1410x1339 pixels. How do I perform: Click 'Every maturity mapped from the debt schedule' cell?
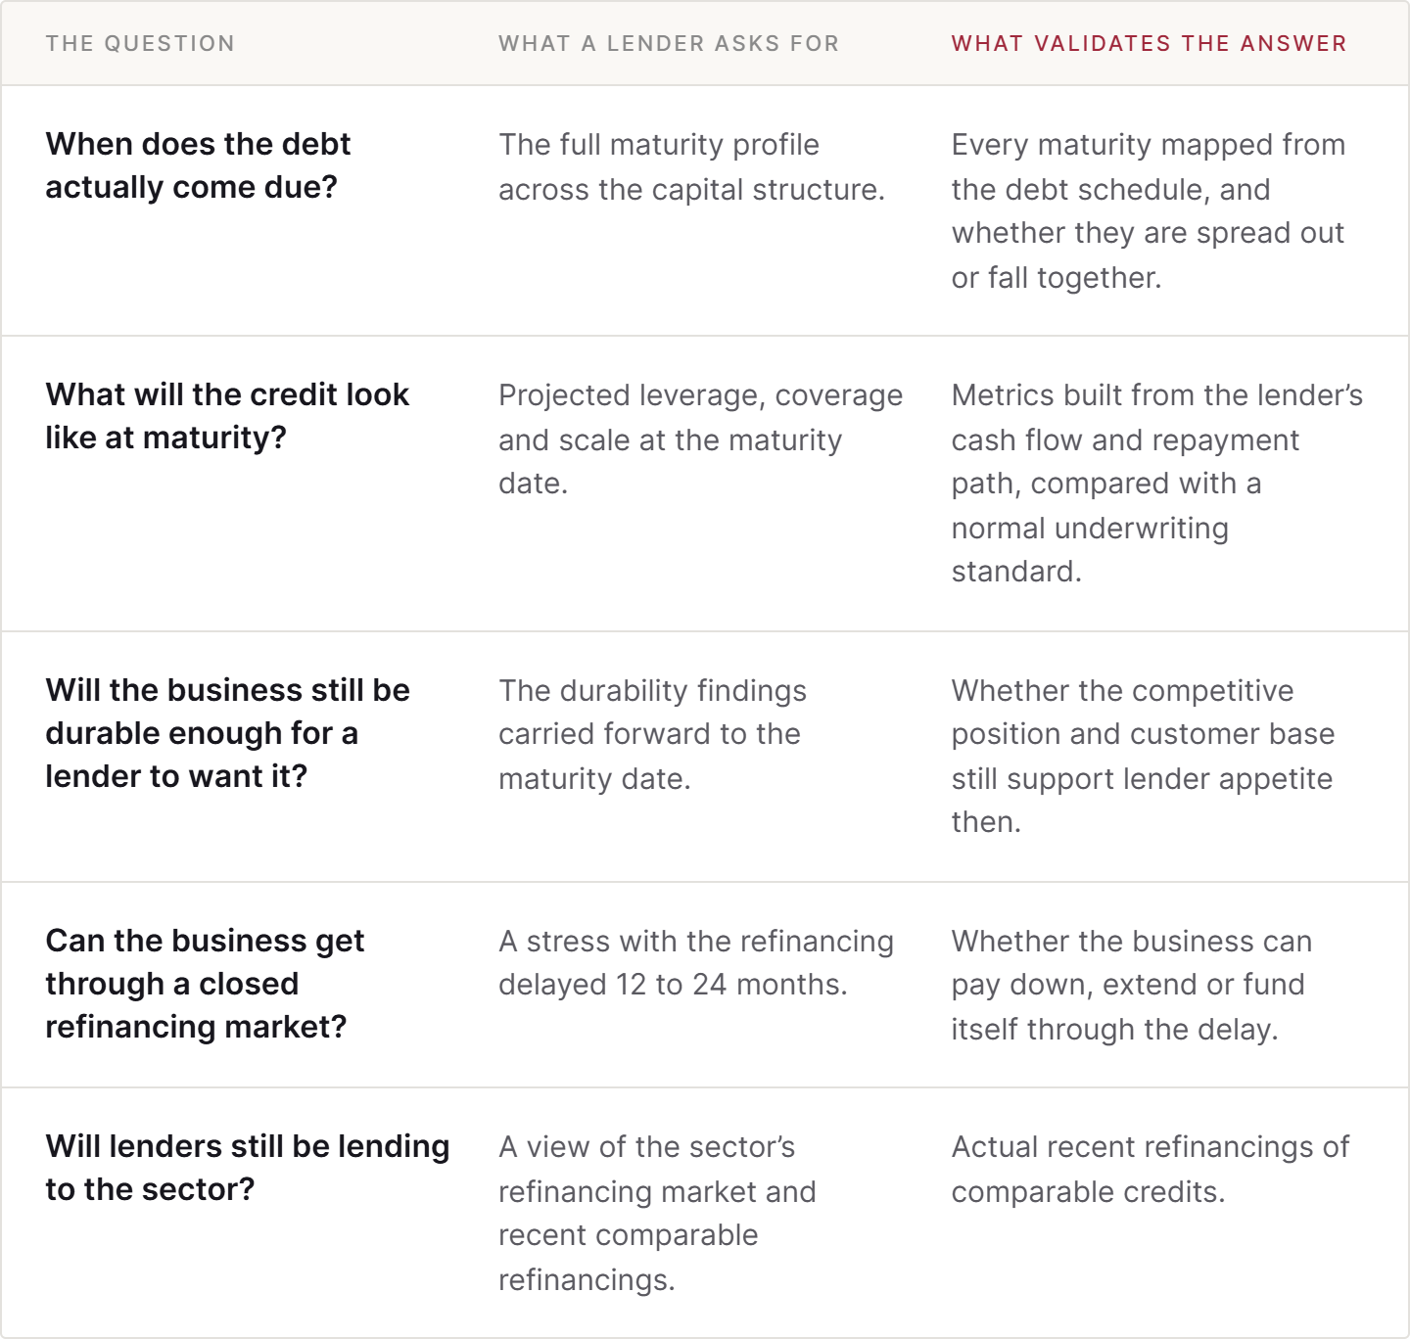pyautogui.click(x=1149, y=210)
